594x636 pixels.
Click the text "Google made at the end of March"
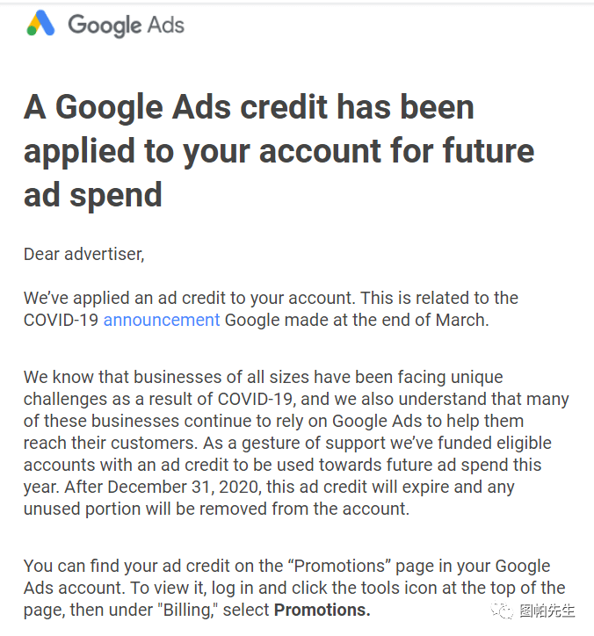356,320
